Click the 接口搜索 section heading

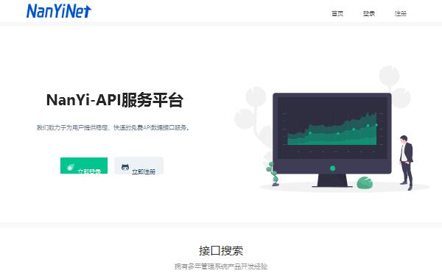221,251
